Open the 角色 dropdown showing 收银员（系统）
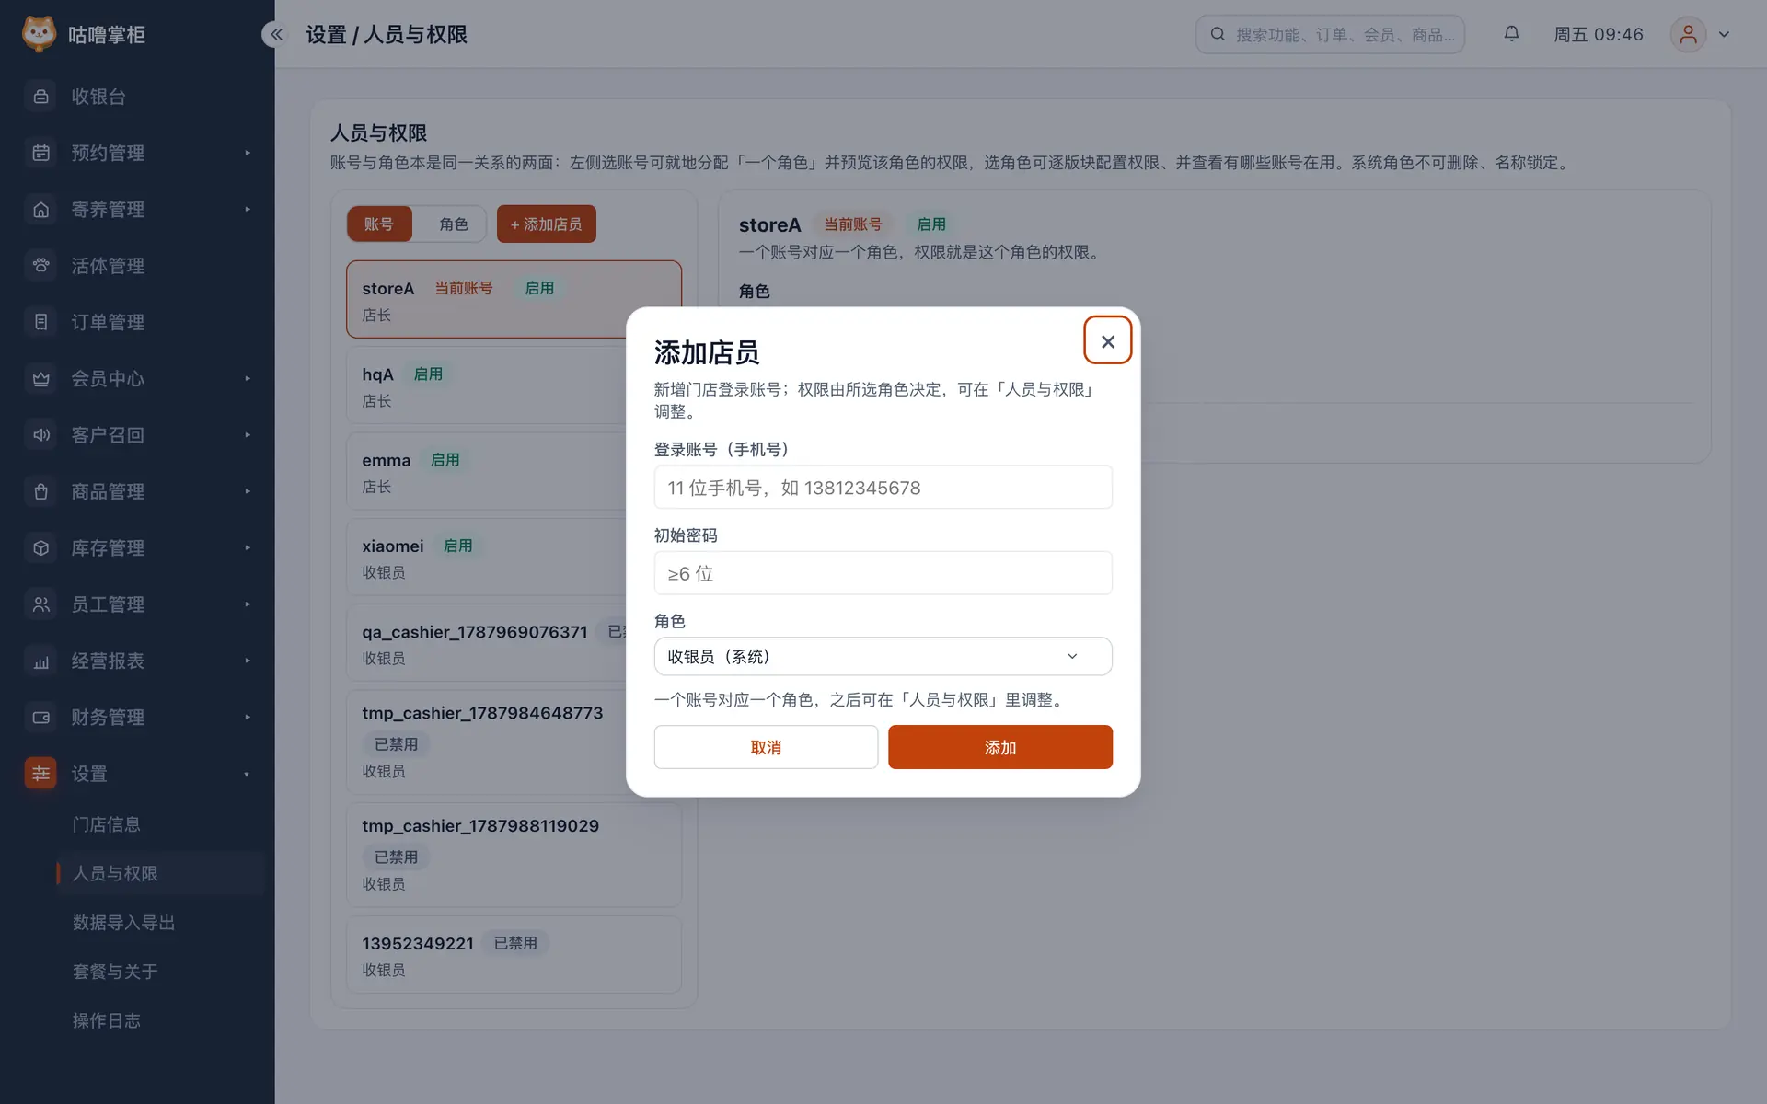The image size is (1767, 1104). [883, 657]
